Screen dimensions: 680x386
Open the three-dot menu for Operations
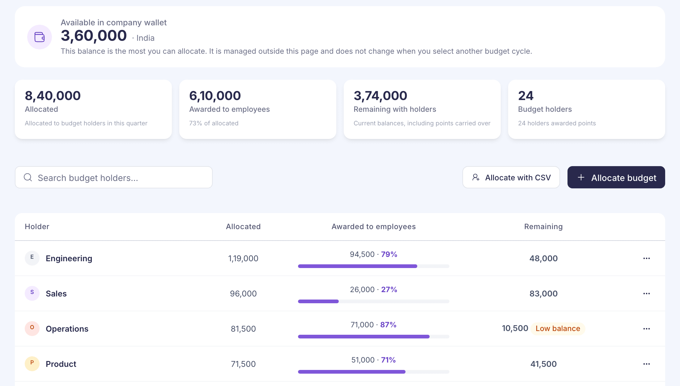coord(647,329)
